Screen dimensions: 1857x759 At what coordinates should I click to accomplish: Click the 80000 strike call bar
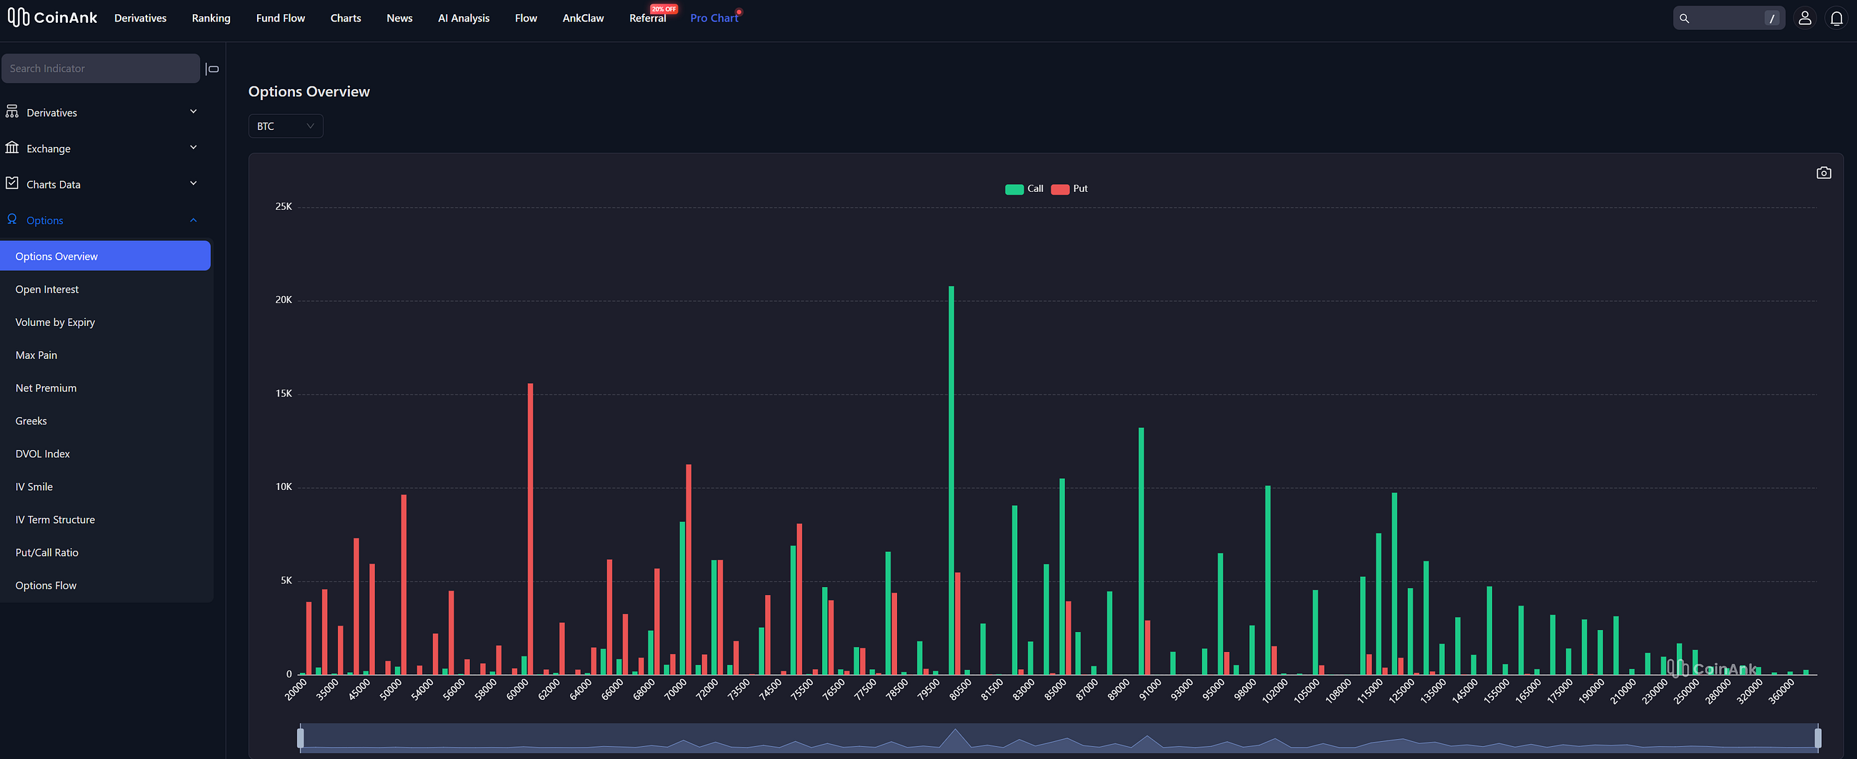(x=951, y=480)
